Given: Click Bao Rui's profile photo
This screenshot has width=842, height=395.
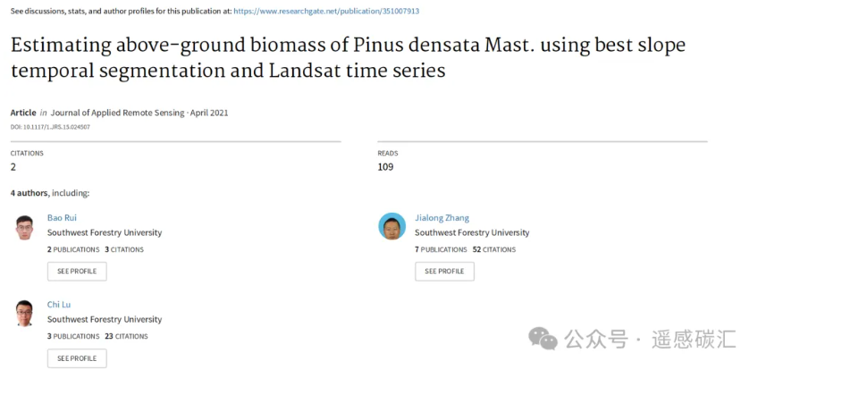Looking at the screenshot, I should pyautogui.click(x=24, y=227).
